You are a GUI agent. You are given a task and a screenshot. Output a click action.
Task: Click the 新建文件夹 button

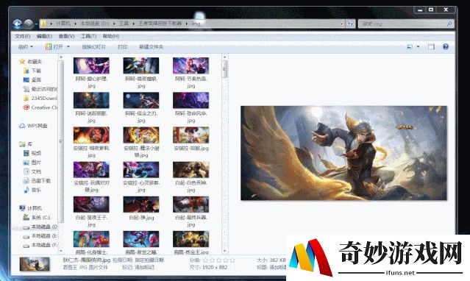[x=151, y=47]
